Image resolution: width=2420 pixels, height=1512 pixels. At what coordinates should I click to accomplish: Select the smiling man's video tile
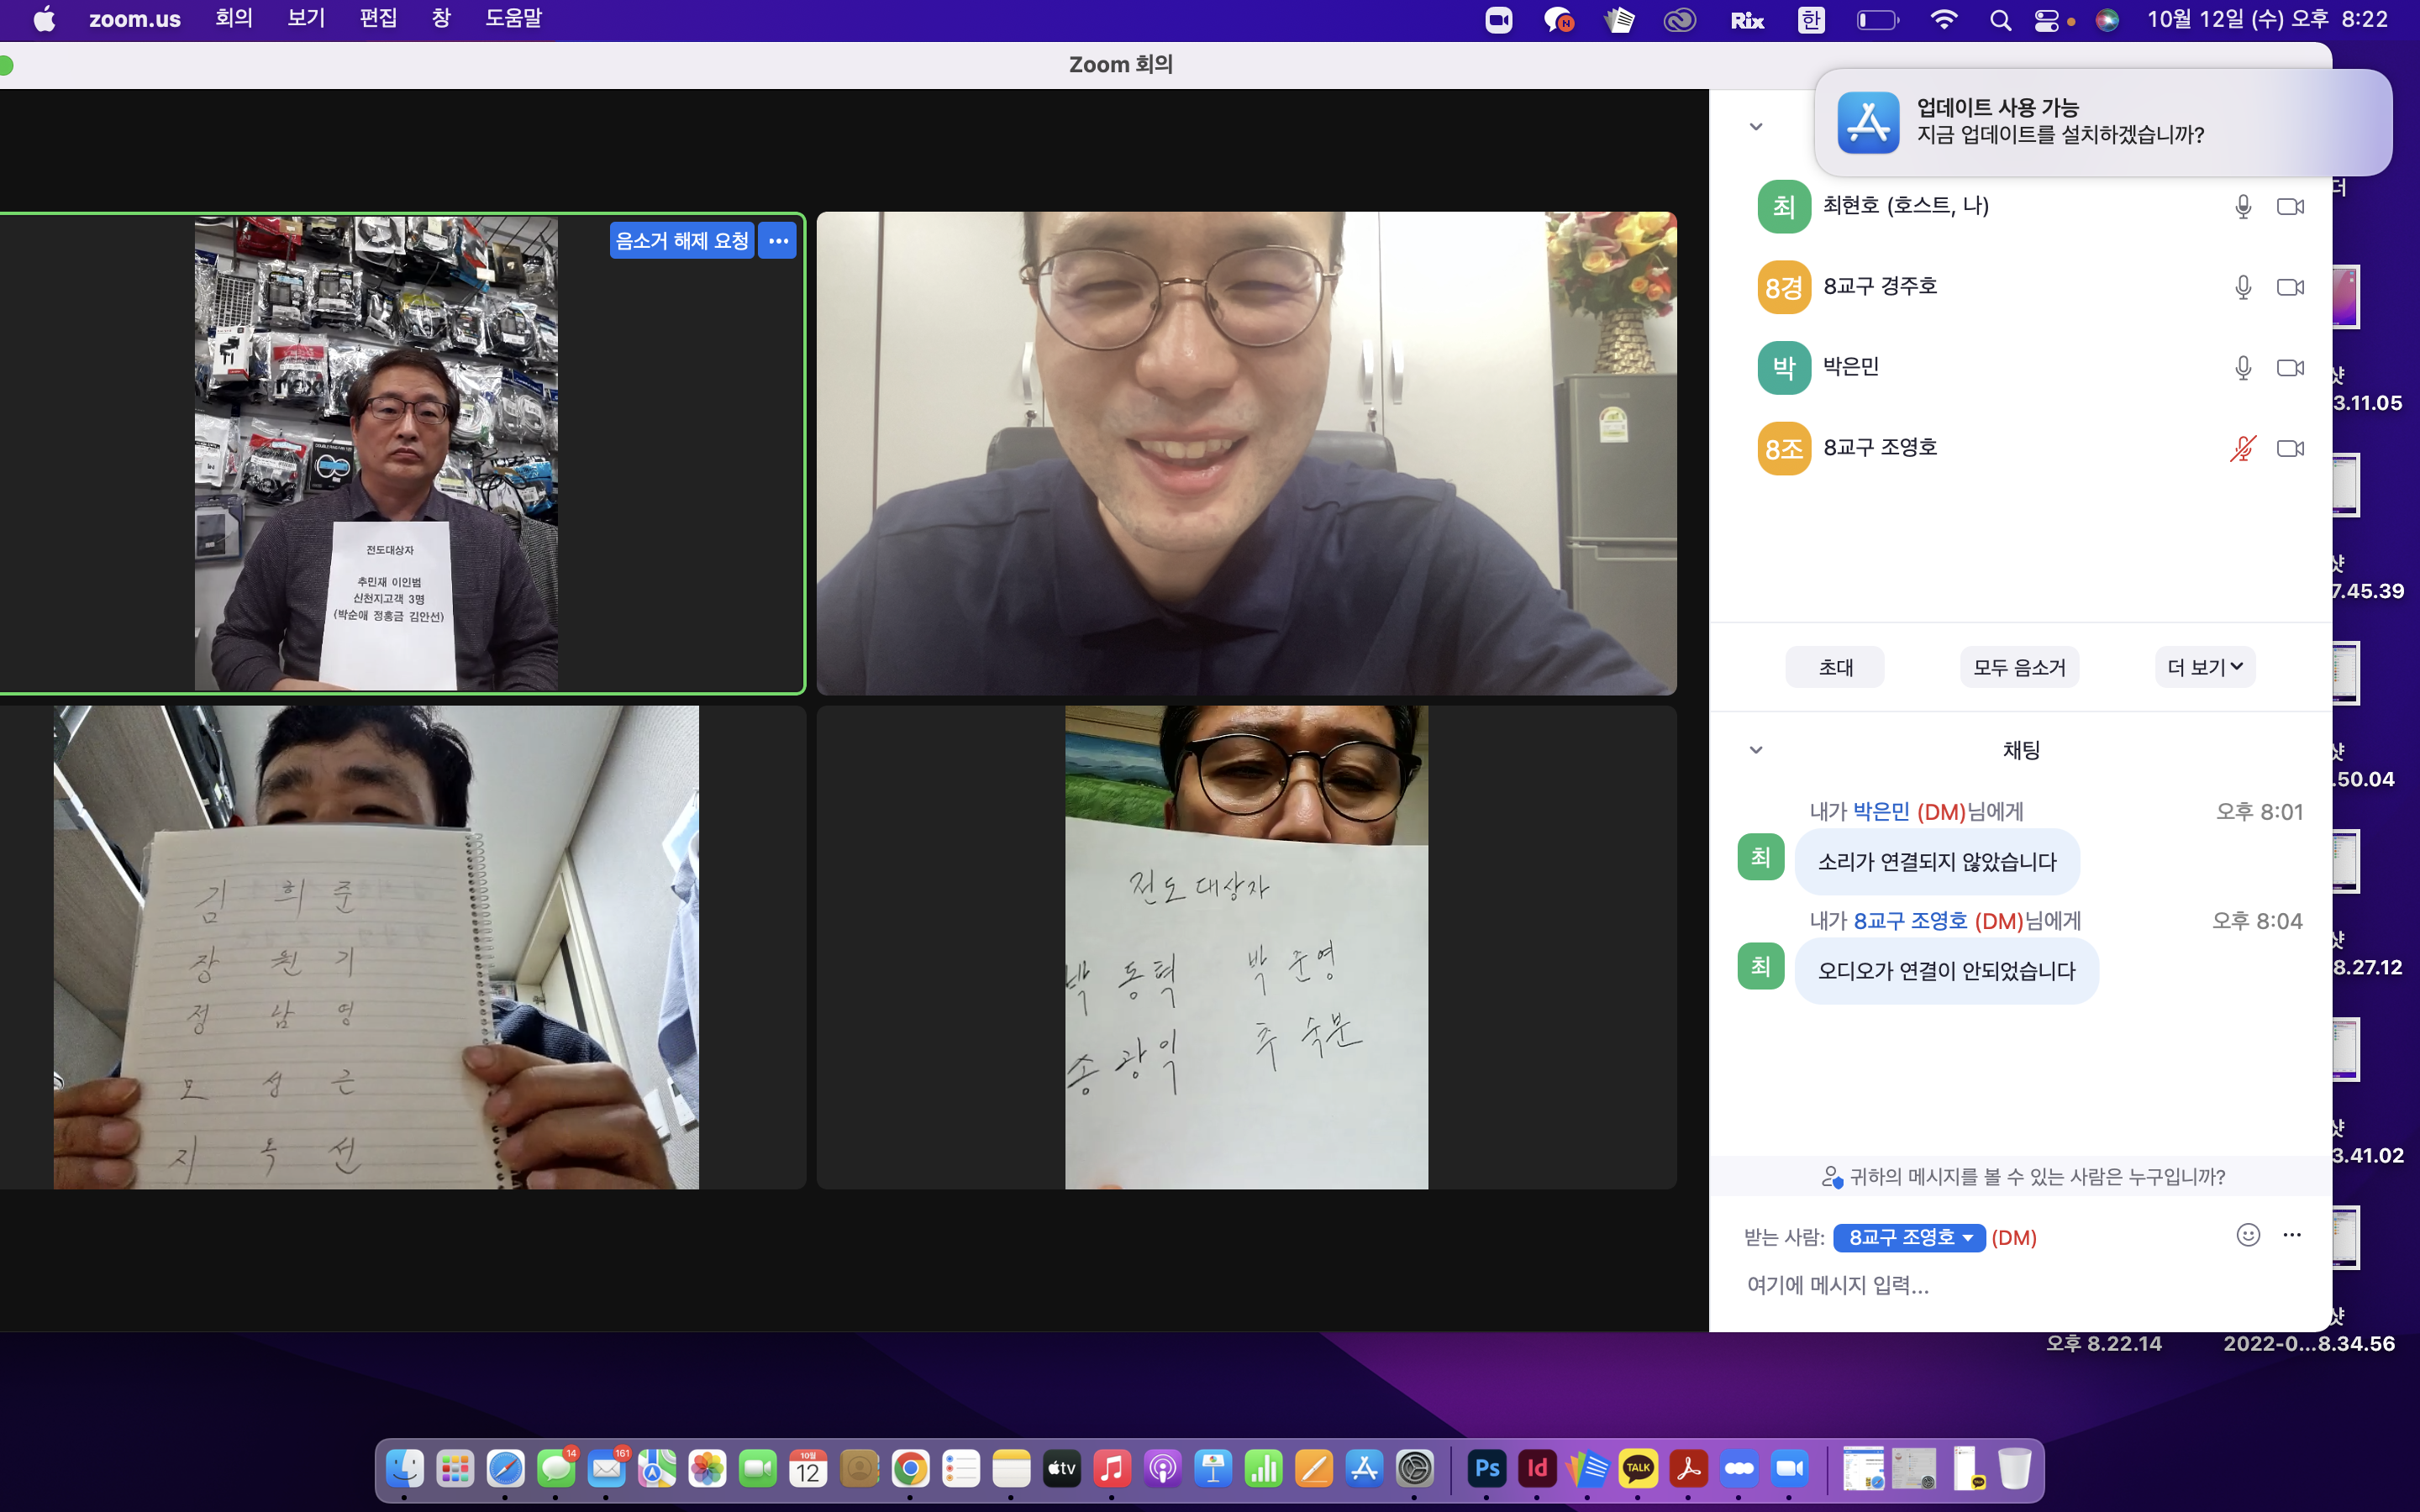1246,453
